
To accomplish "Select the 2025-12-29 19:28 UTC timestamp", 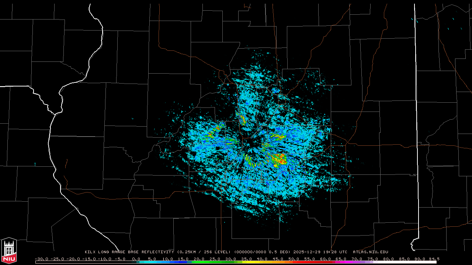I will coord(320,252).
